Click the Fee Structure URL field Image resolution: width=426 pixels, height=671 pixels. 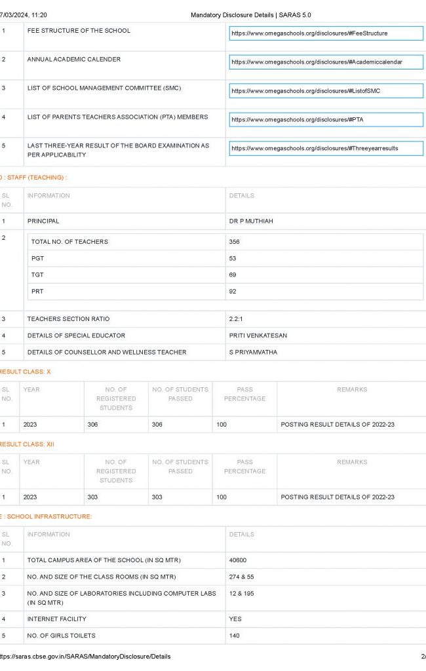click(326, 33)
